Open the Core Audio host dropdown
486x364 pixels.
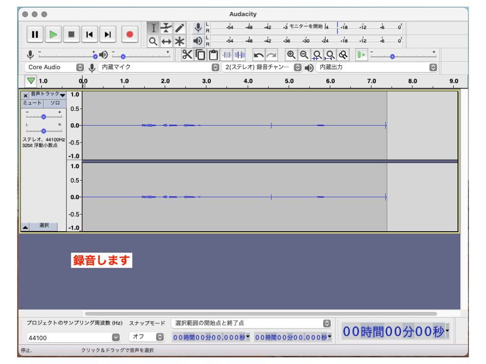[54, 67]
